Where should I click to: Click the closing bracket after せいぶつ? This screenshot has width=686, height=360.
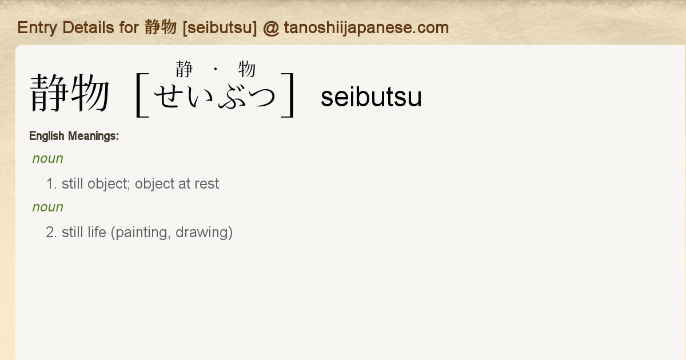[289, 95]
